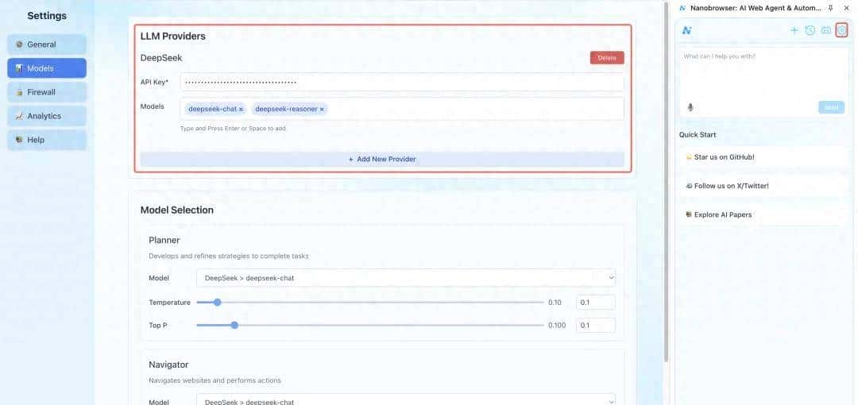The width and height of the screenshot is (858, 405).
Task: Click the 'LLM Providers' heading
Action: (173, 36)
